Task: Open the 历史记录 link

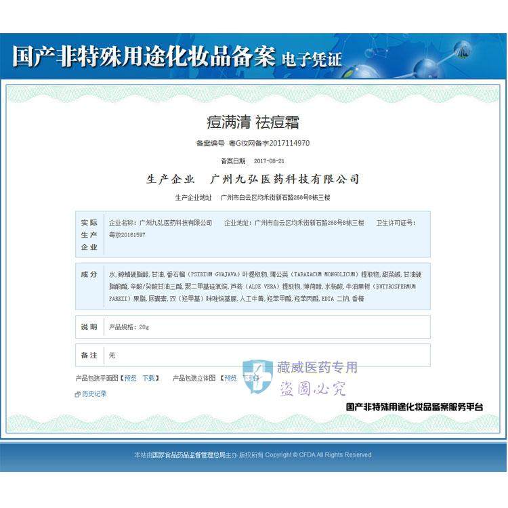Action: 94,394
